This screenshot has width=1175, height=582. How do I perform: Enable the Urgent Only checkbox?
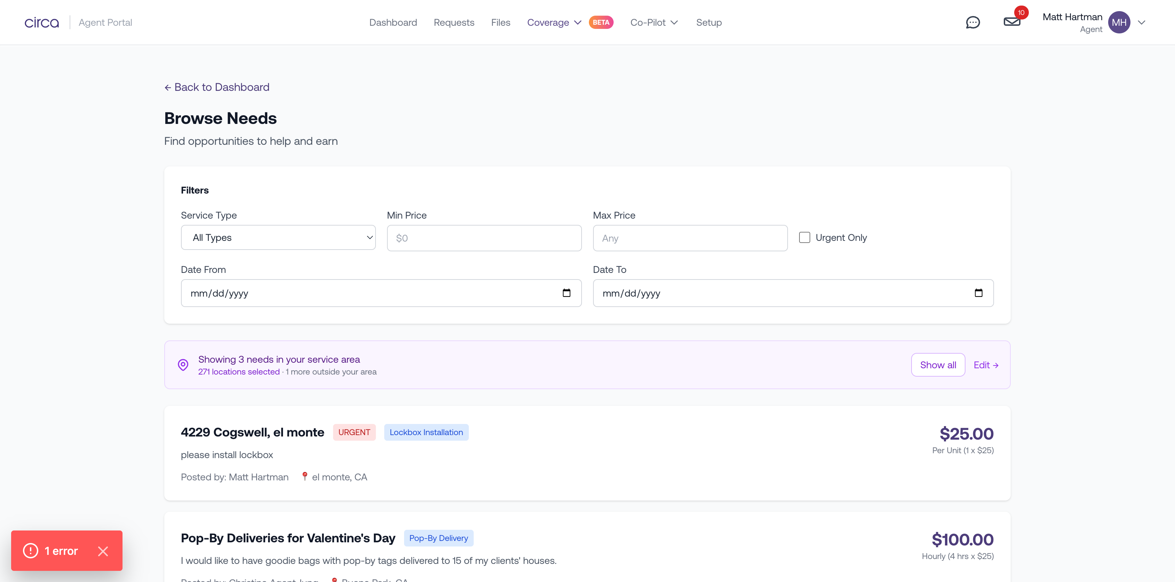point(804,238)
